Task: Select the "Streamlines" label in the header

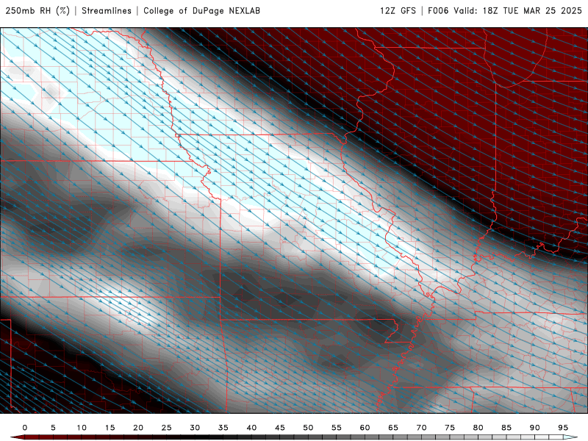Action: (x=107, y=11)
